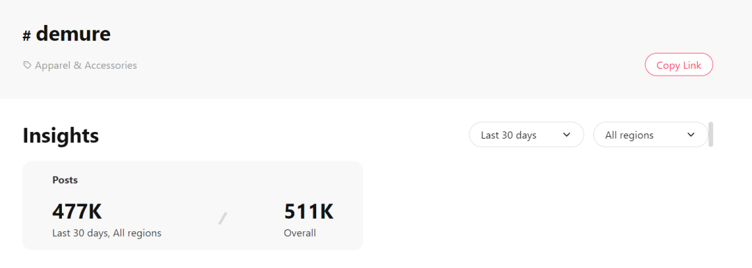Click the Overall caption under 511K
Image resolution: width=752 pixels, height=268 pixels.
coord(299,233)
